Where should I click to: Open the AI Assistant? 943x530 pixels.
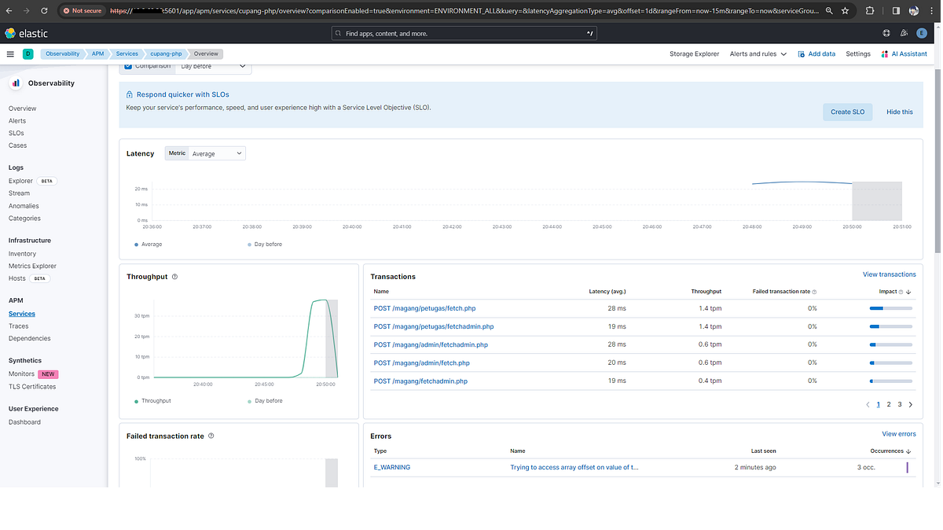pyautogui.click(x=904, y=53)
